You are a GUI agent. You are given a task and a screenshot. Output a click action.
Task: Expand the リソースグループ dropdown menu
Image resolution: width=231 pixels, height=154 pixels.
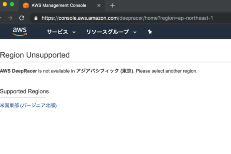point(111,32)
